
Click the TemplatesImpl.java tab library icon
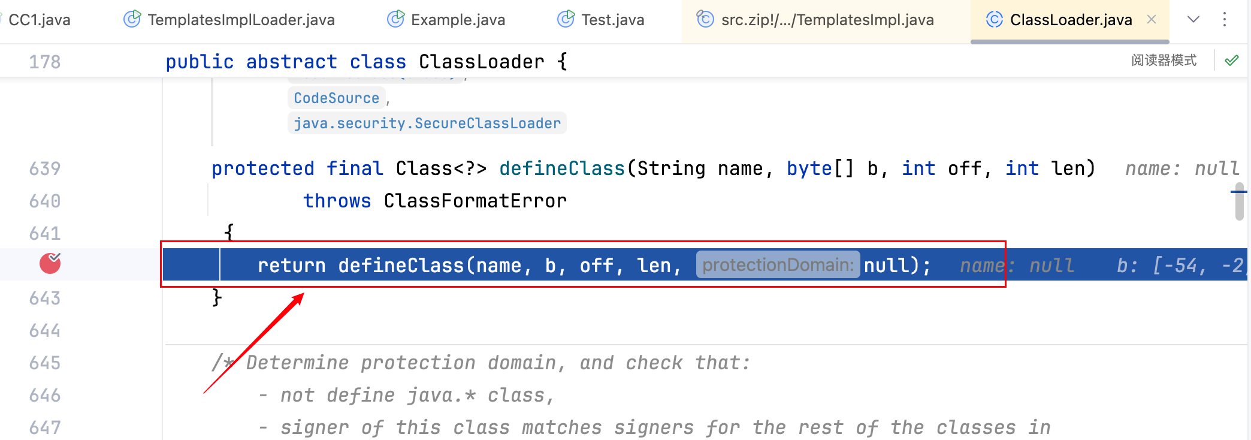click(x=705, y=20)
